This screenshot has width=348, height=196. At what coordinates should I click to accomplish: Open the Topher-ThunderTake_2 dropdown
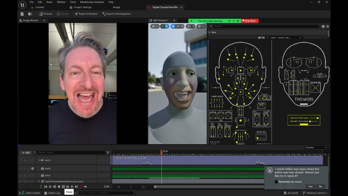(x=285, y=38)
